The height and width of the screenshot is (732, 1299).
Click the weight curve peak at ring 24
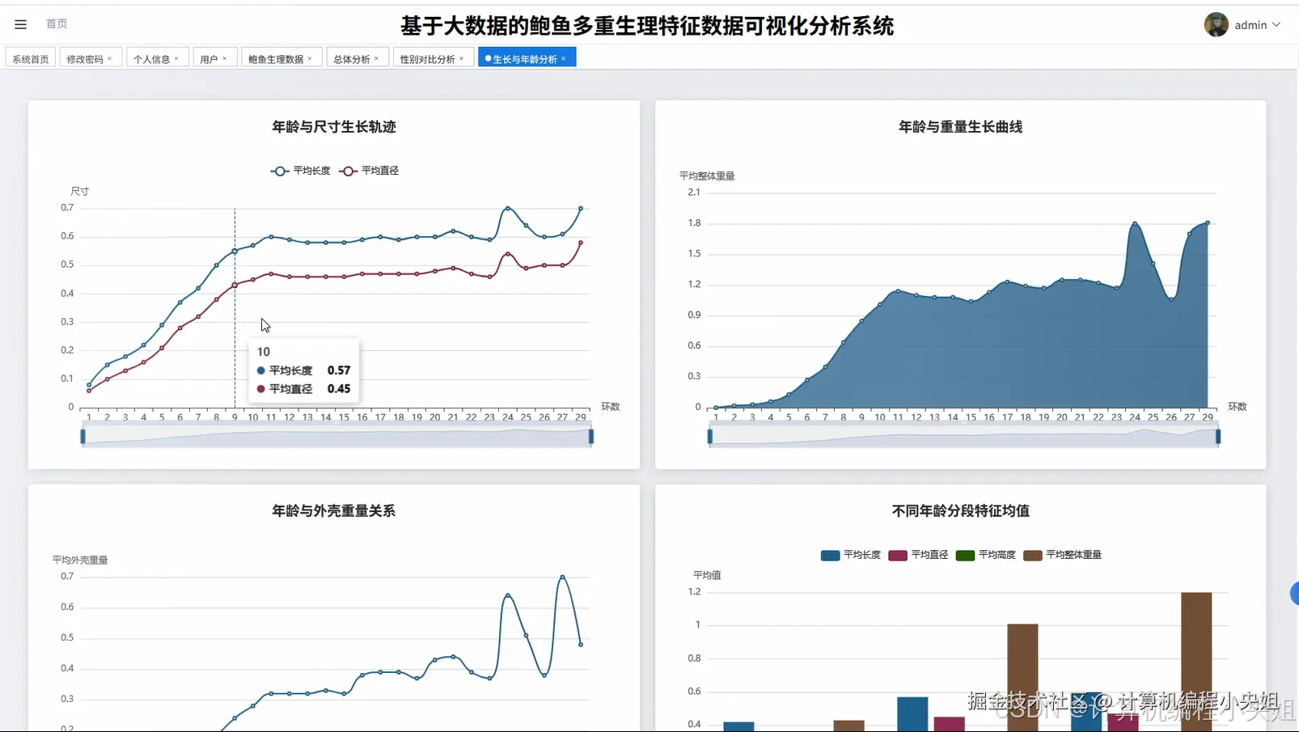pyautogui.click(x=1135, y=223)
